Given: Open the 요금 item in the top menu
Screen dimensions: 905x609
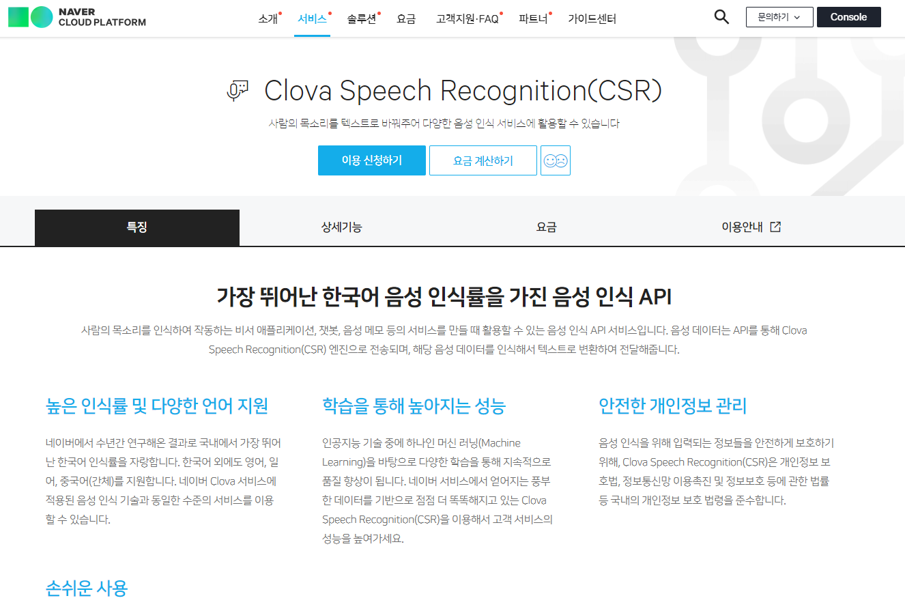Looking at the screenshot, I should (x=406, y=19).
